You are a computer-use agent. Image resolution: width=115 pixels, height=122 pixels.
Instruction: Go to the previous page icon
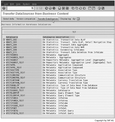76,8
